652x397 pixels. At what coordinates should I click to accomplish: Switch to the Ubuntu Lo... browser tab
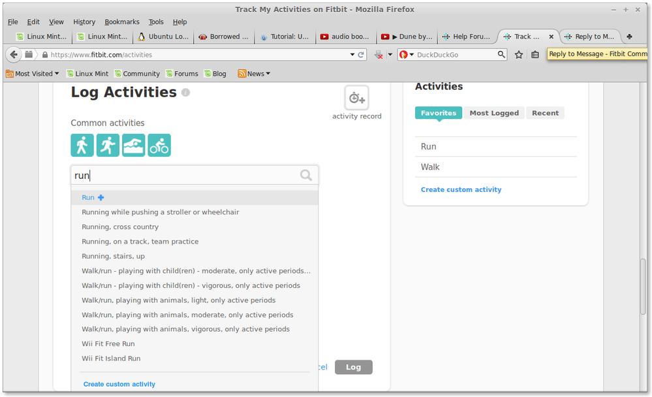[x=163, y=37]
